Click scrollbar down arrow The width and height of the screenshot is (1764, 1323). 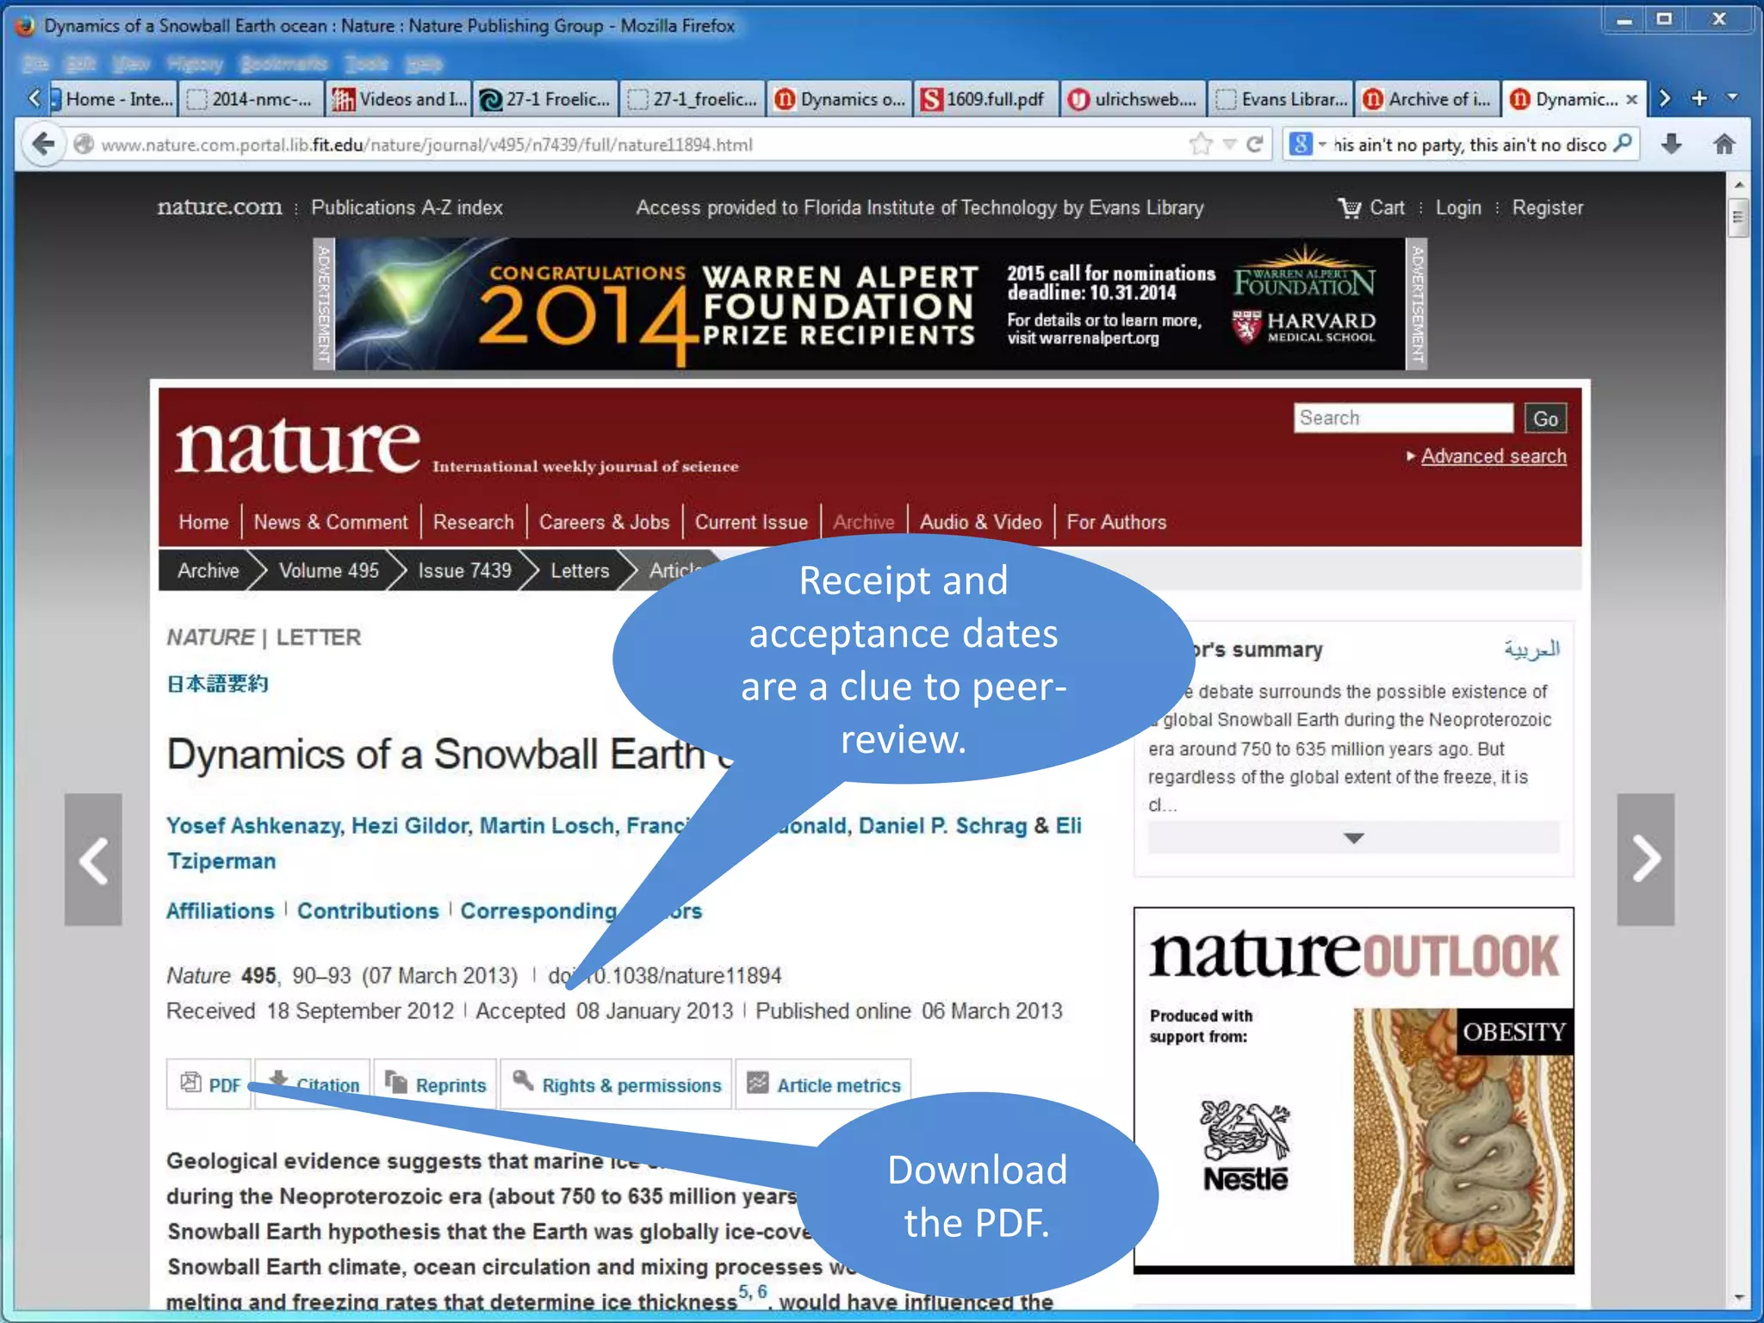(1738, 1296)
